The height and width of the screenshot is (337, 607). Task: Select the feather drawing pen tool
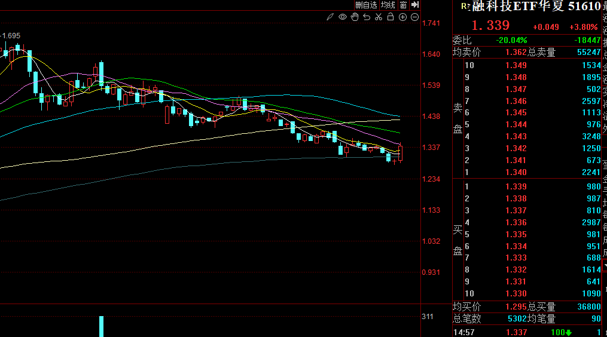pyautogui.click(x=331, y=17)
